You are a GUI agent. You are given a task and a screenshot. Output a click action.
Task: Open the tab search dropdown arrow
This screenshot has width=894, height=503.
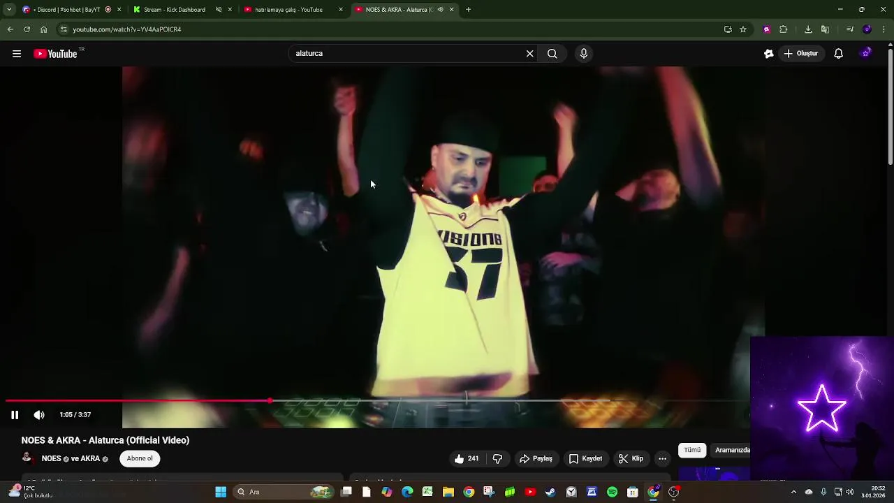point(8,10)
